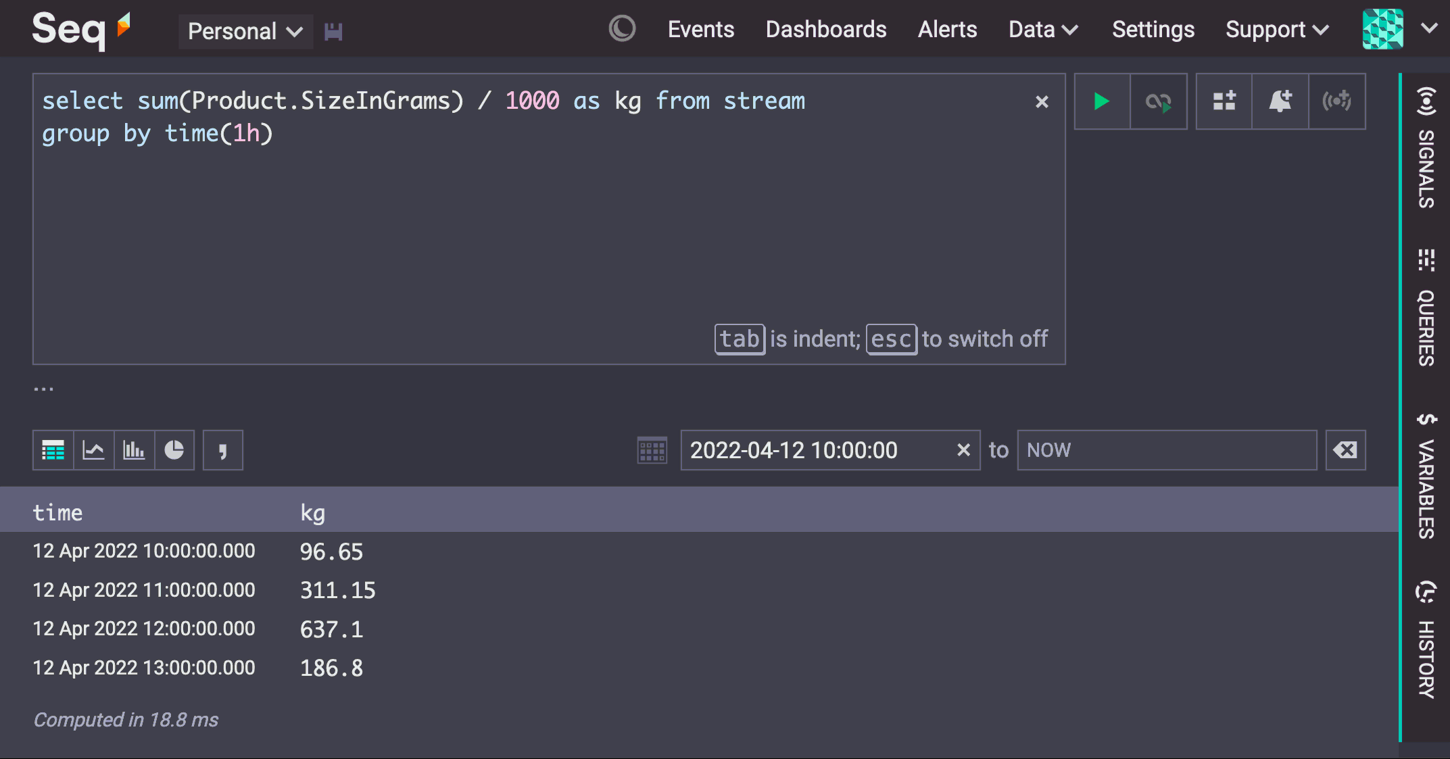Save workspace with the floppy icon

pos(333,32)
